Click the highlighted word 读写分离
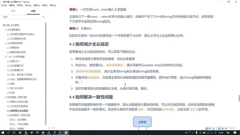Image resolution: width=240 pixels, height=135 pixels. [168, 109]
